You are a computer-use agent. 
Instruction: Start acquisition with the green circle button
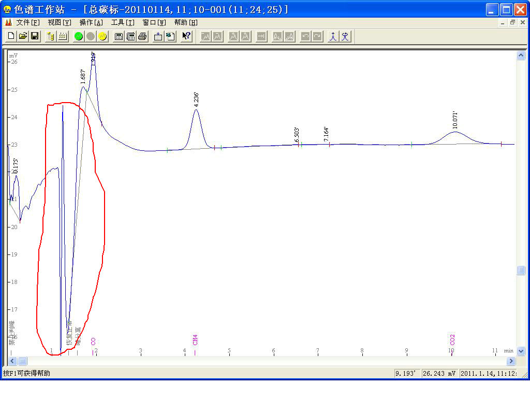[79, 36]
